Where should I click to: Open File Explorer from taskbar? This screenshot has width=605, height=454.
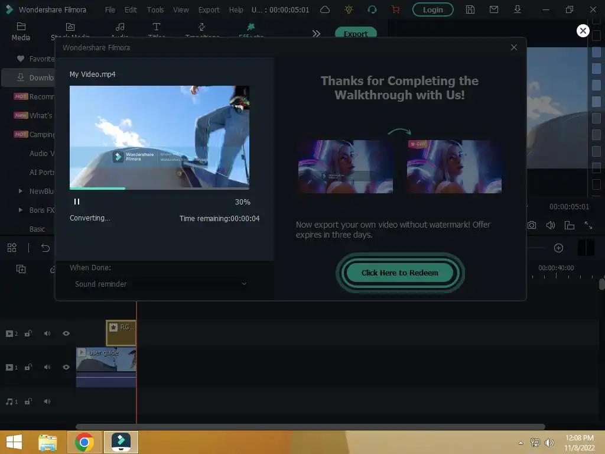pos(48,442)
